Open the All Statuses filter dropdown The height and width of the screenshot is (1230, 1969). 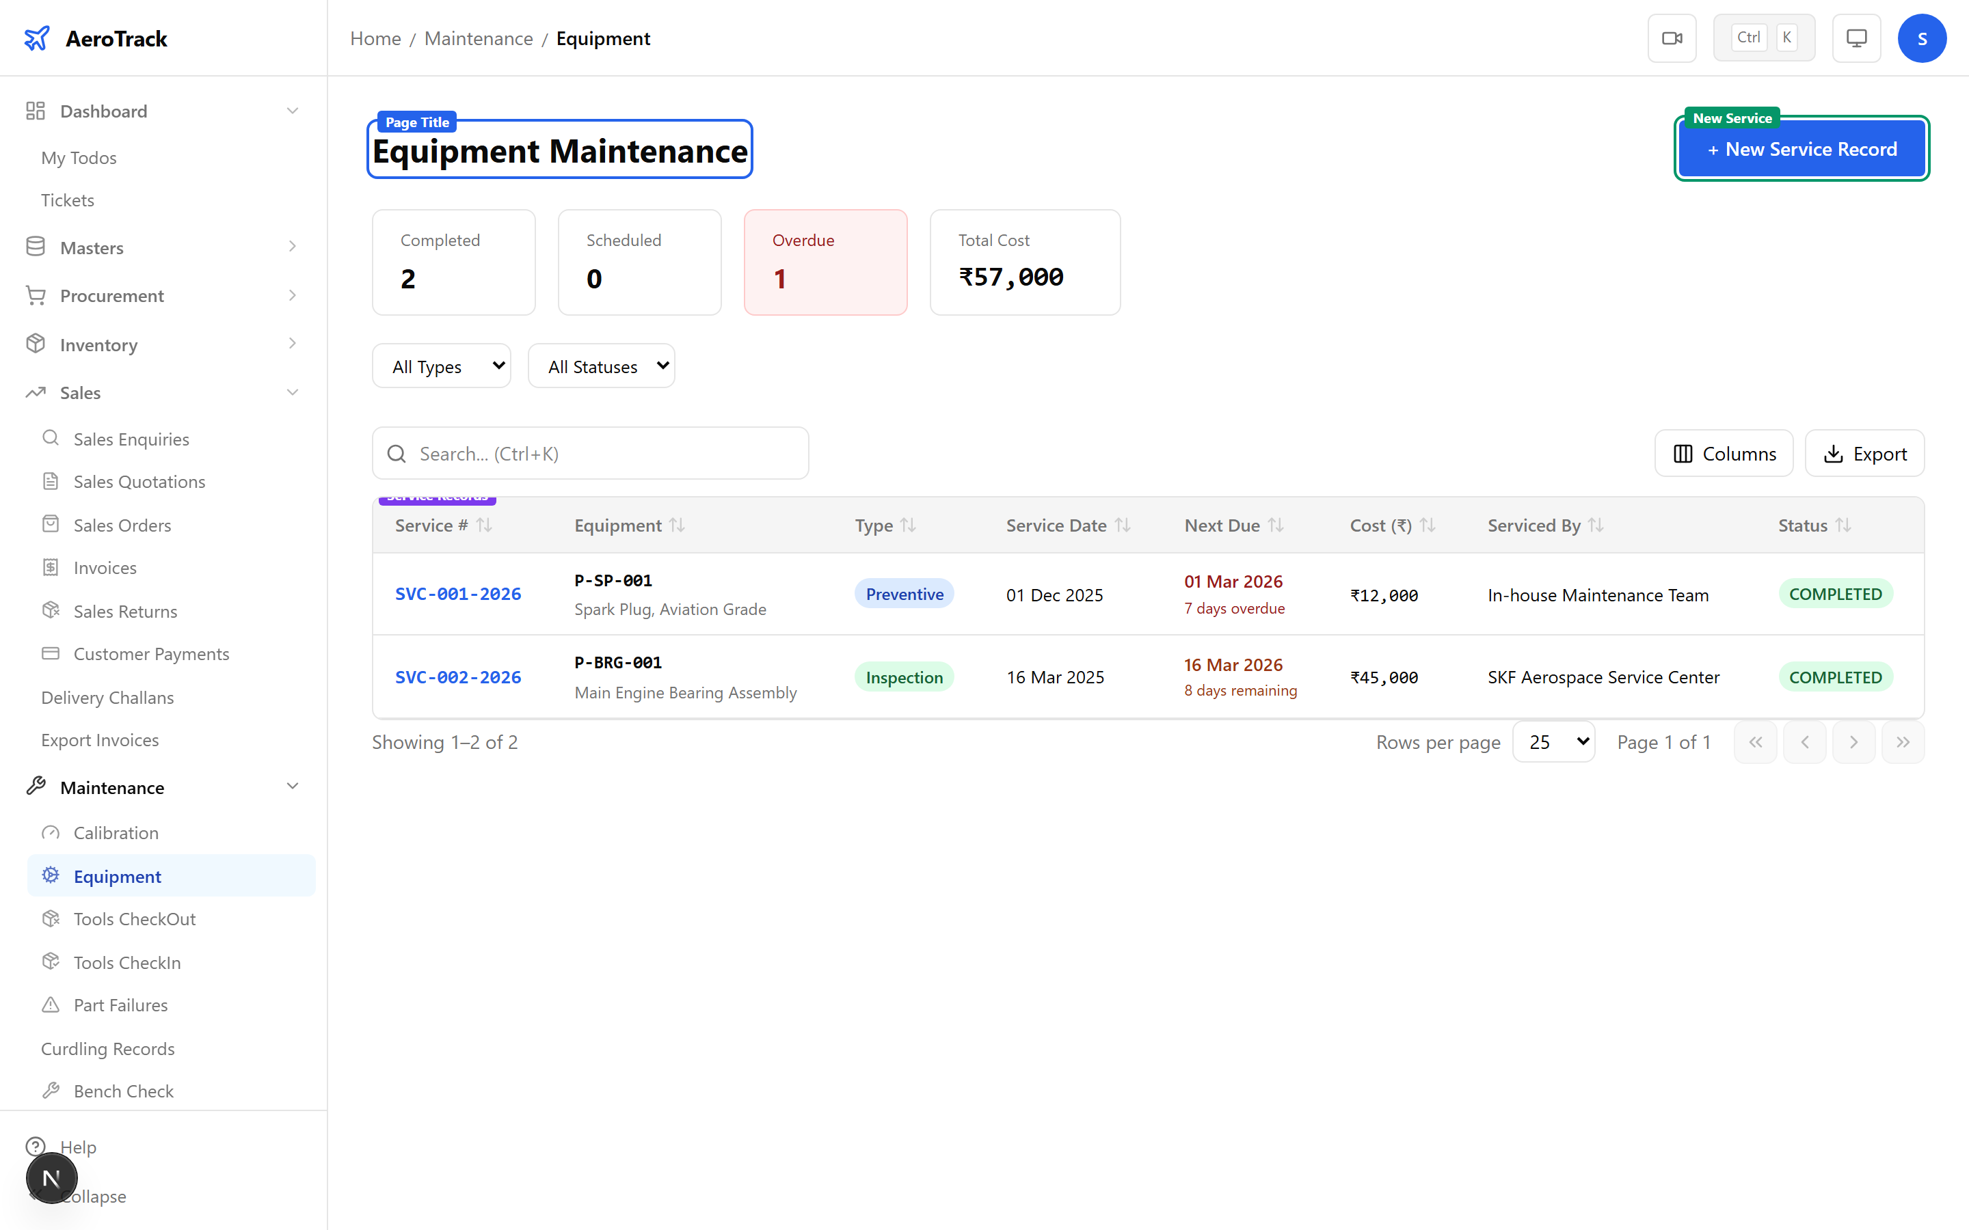coord(601,366)
